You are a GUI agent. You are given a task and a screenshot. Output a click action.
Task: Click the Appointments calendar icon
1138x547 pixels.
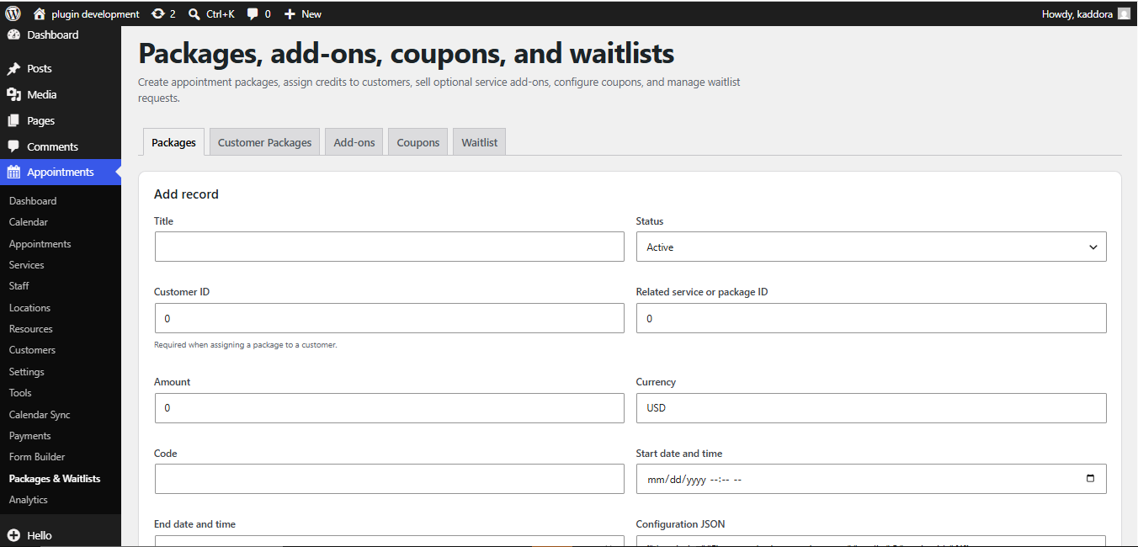13,172
